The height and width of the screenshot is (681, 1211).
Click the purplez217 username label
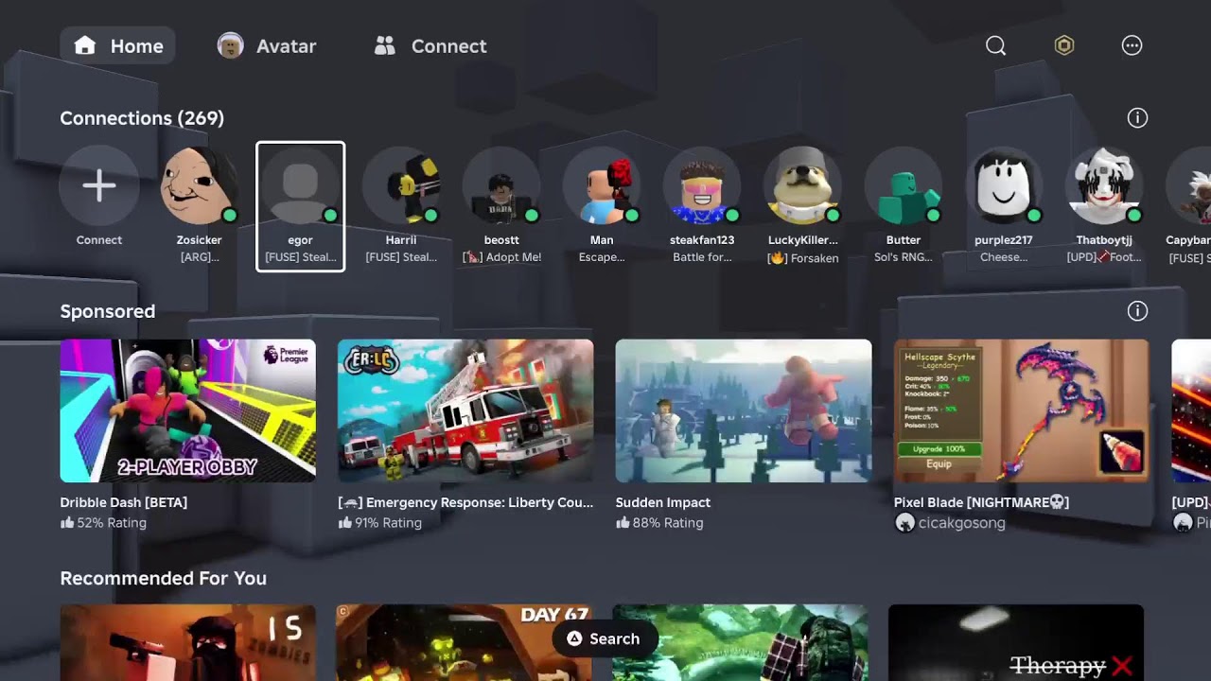pos(1004,240)
